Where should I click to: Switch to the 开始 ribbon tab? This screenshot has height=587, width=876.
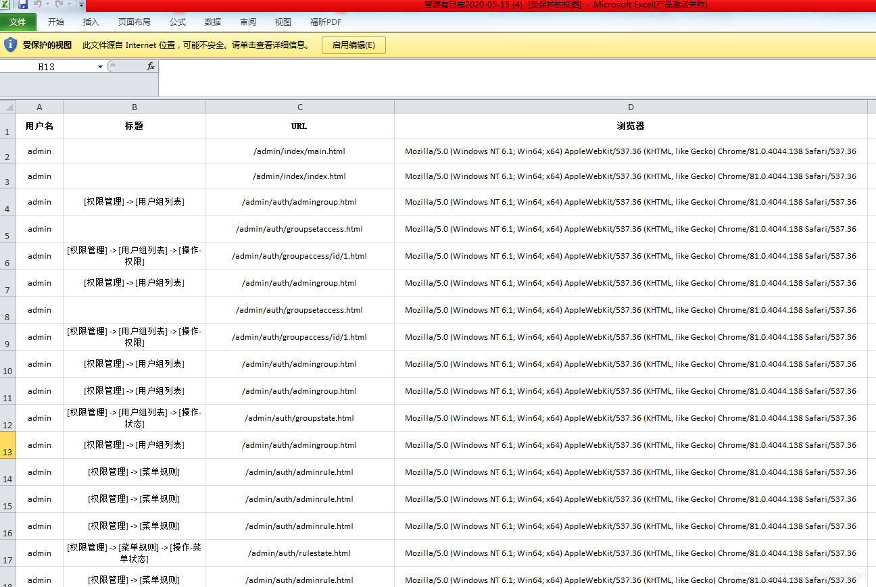(x=56, y=22)
